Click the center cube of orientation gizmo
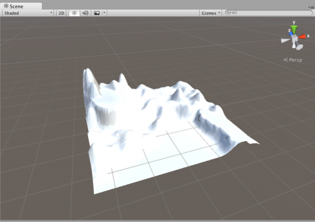Screen dimensions: 315x222 coord(295,38)
